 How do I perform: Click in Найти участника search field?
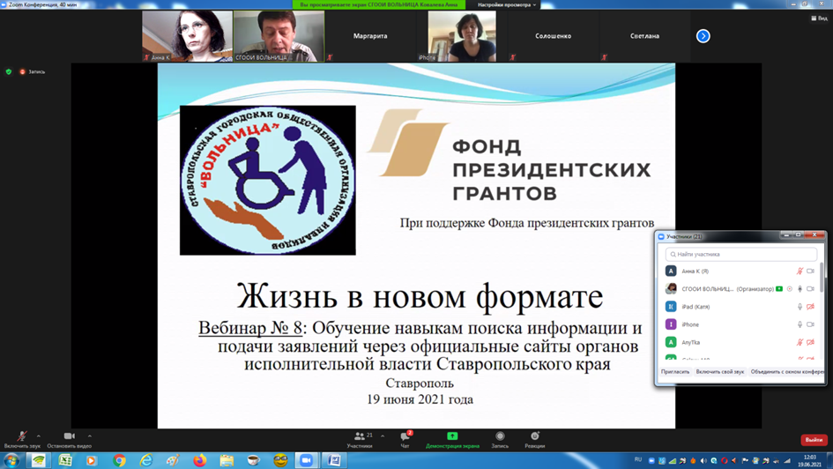coord(741,255)
